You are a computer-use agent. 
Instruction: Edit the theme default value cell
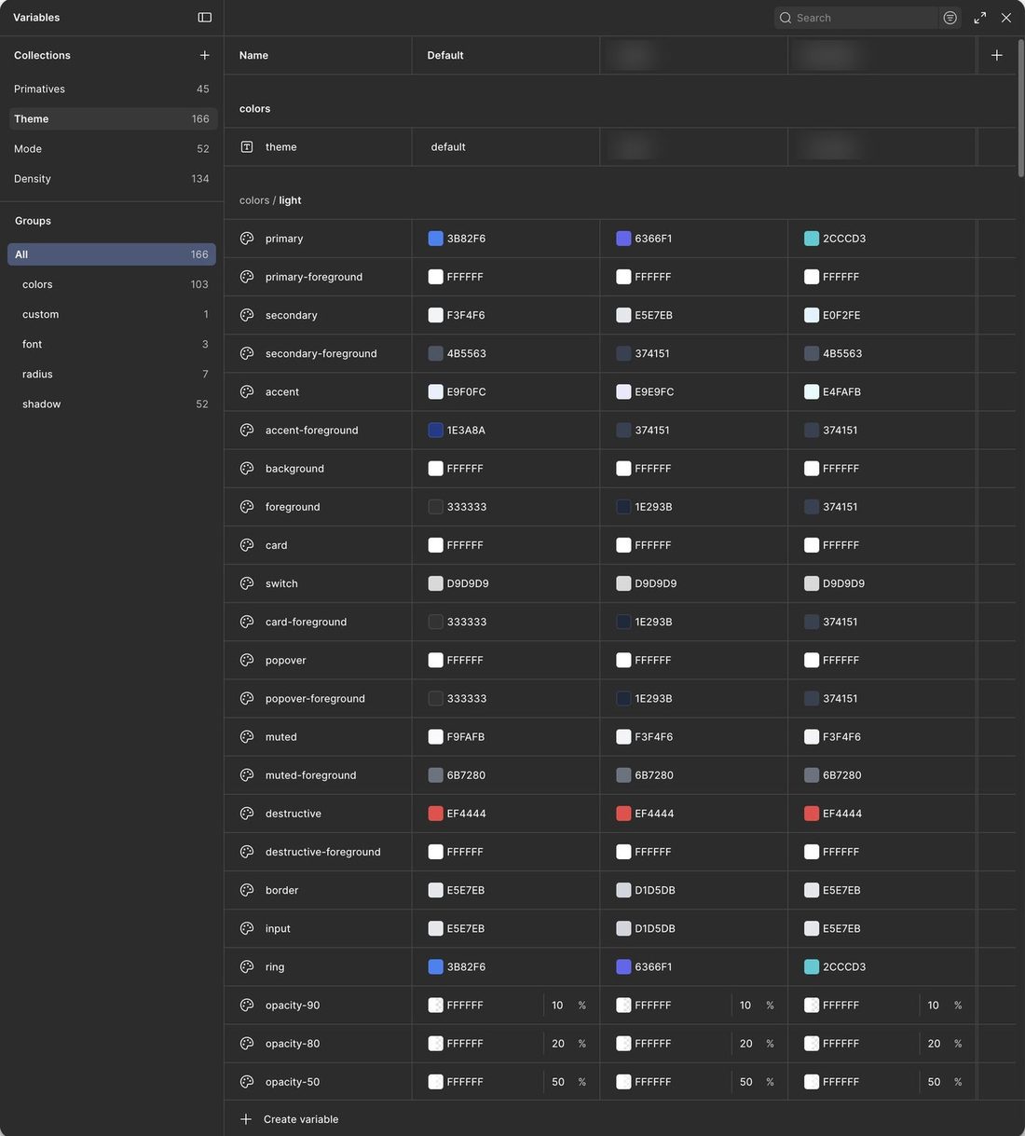coord(506,147)
